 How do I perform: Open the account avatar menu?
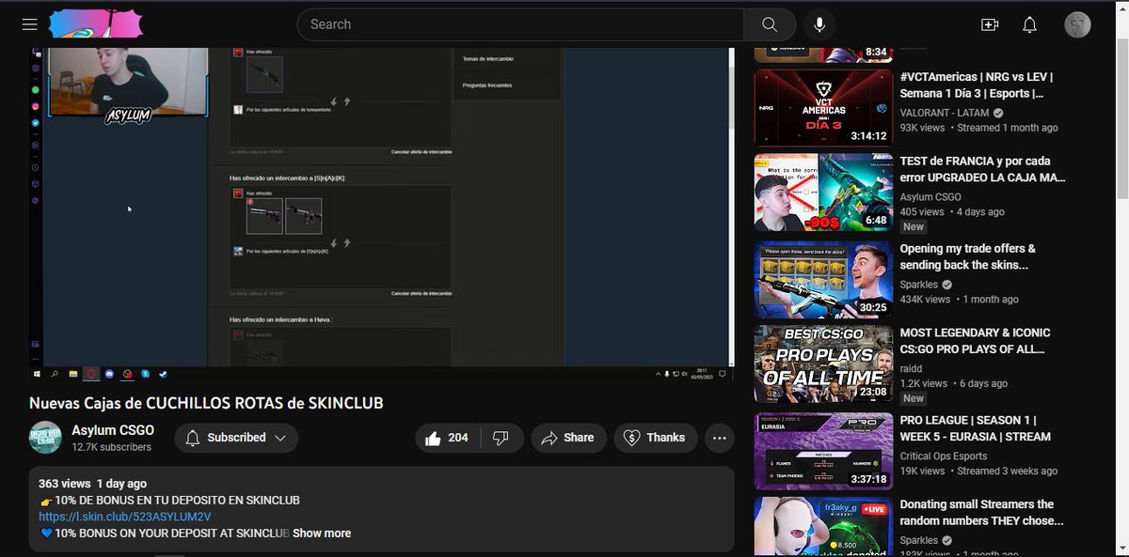tap(1077, 24)
